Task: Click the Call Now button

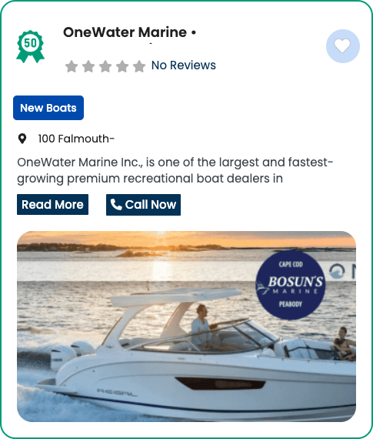Action: coord(144,205)
